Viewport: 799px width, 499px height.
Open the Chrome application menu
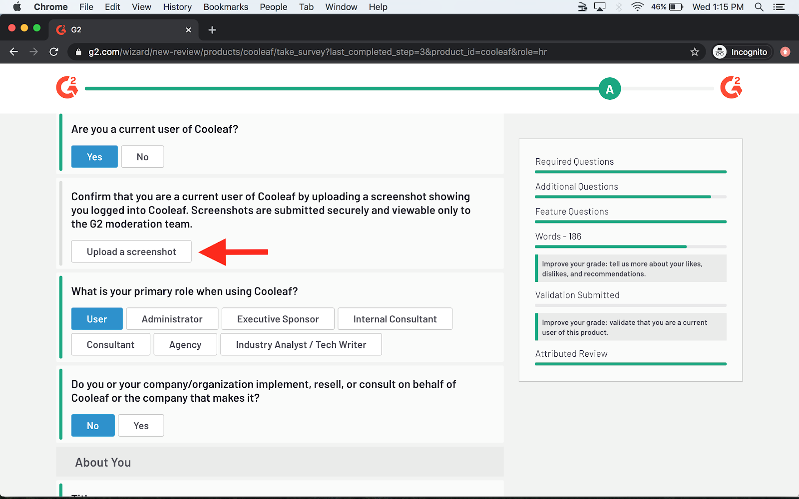(51, 7)
